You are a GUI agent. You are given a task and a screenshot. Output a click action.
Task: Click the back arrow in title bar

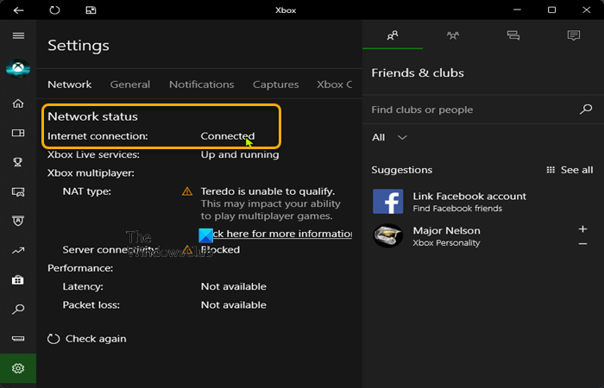click(x=18, y=10)
